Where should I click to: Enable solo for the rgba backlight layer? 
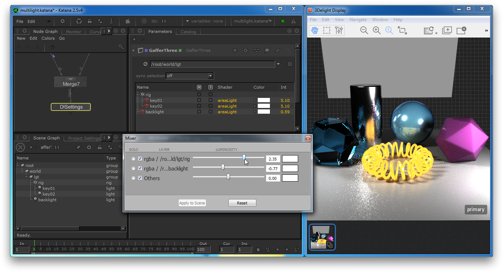[133, 168]
